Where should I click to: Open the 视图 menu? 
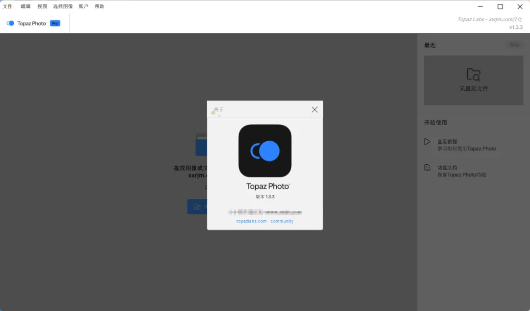42,6
